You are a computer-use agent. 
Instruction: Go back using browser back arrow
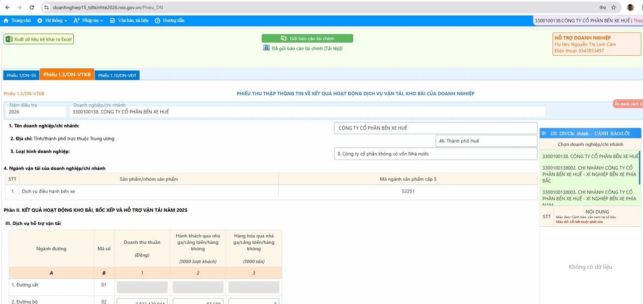click(x=7, y=8)
